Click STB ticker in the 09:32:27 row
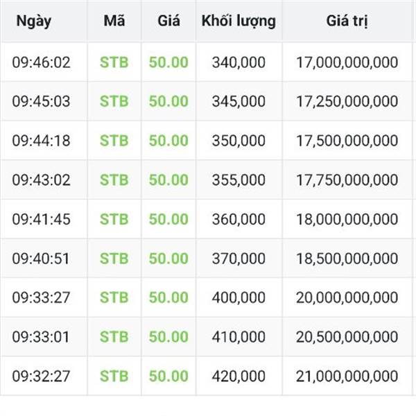This screenshot has height=416, width=416. point(114,376)
